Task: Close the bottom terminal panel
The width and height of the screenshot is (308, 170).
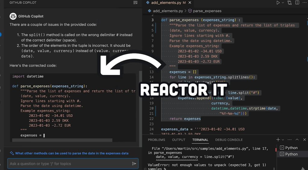Action: click(304, 140)
